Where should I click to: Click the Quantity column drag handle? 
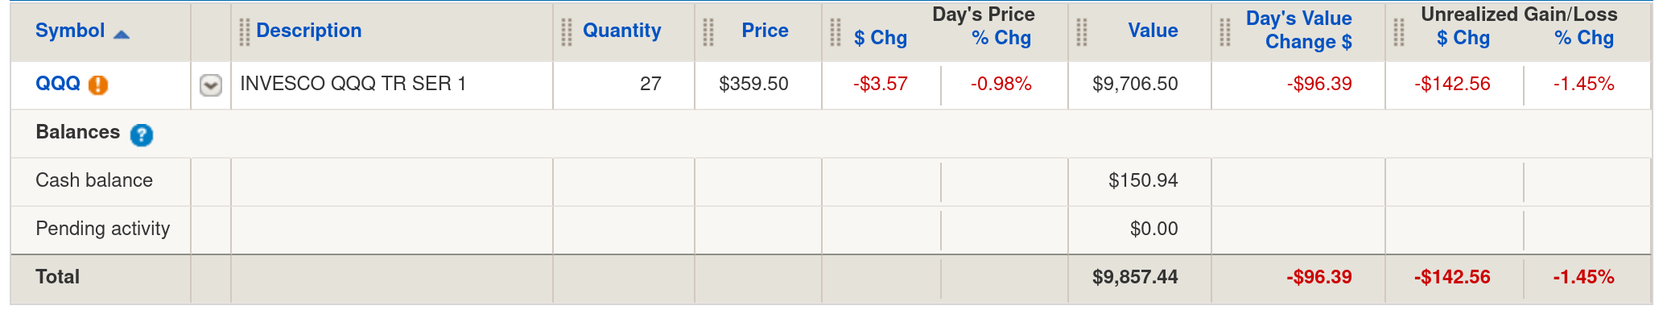(x=567, y=32)
